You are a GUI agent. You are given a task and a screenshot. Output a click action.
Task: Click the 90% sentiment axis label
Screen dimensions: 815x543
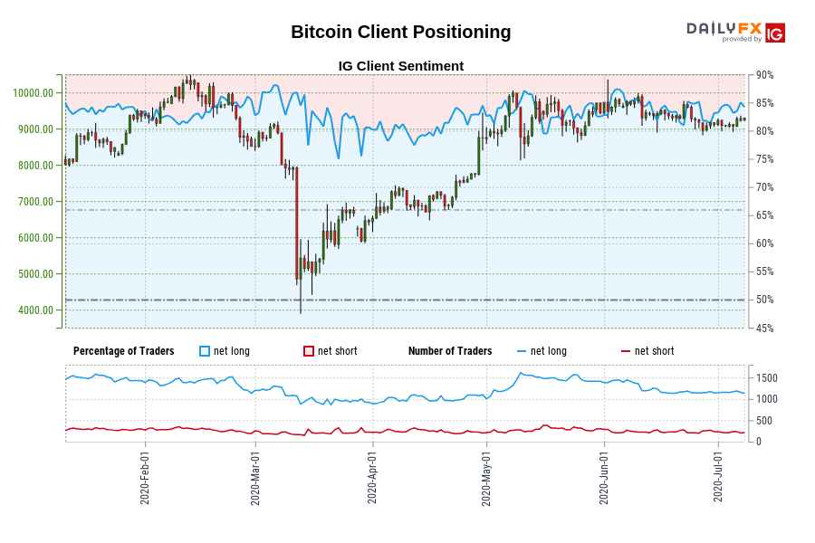[x=765, y=75]
